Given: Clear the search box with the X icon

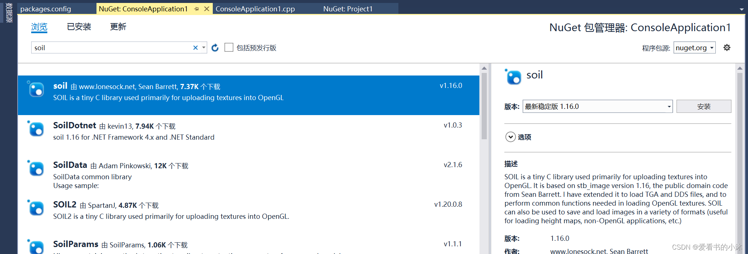Looking at the screenshot, I should click(x=195, y=47).
